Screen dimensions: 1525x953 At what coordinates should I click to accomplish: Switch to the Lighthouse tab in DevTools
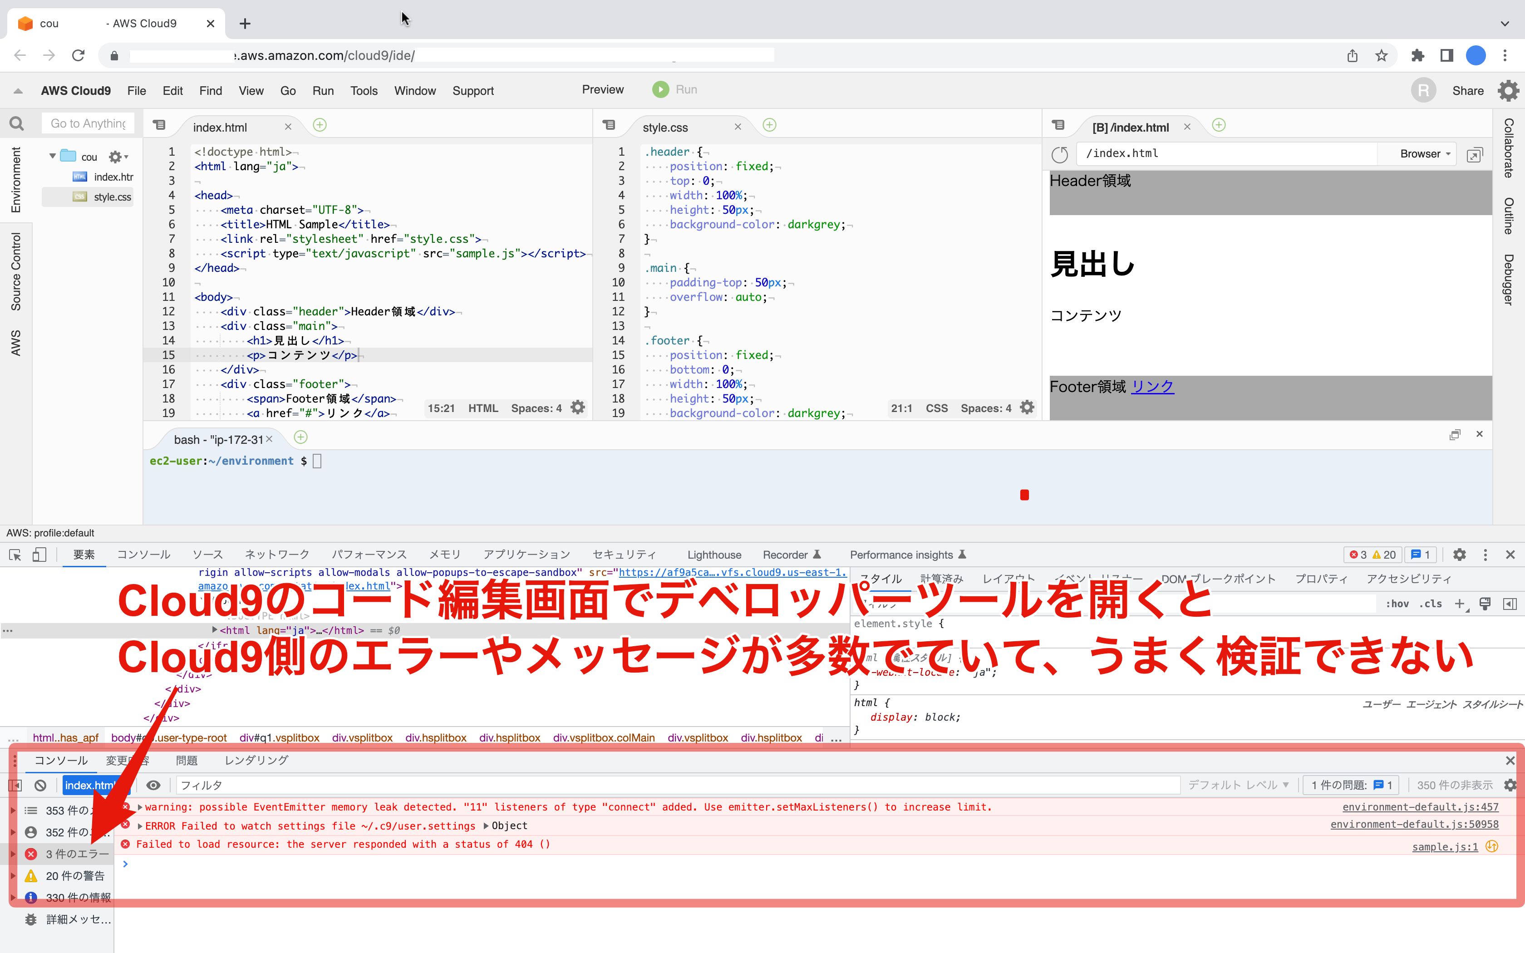point(714,555)
